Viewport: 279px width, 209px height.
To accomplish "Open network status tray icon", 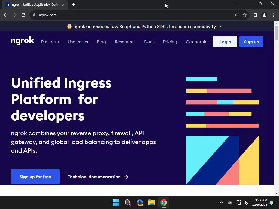I will click(x=239, y=202).
